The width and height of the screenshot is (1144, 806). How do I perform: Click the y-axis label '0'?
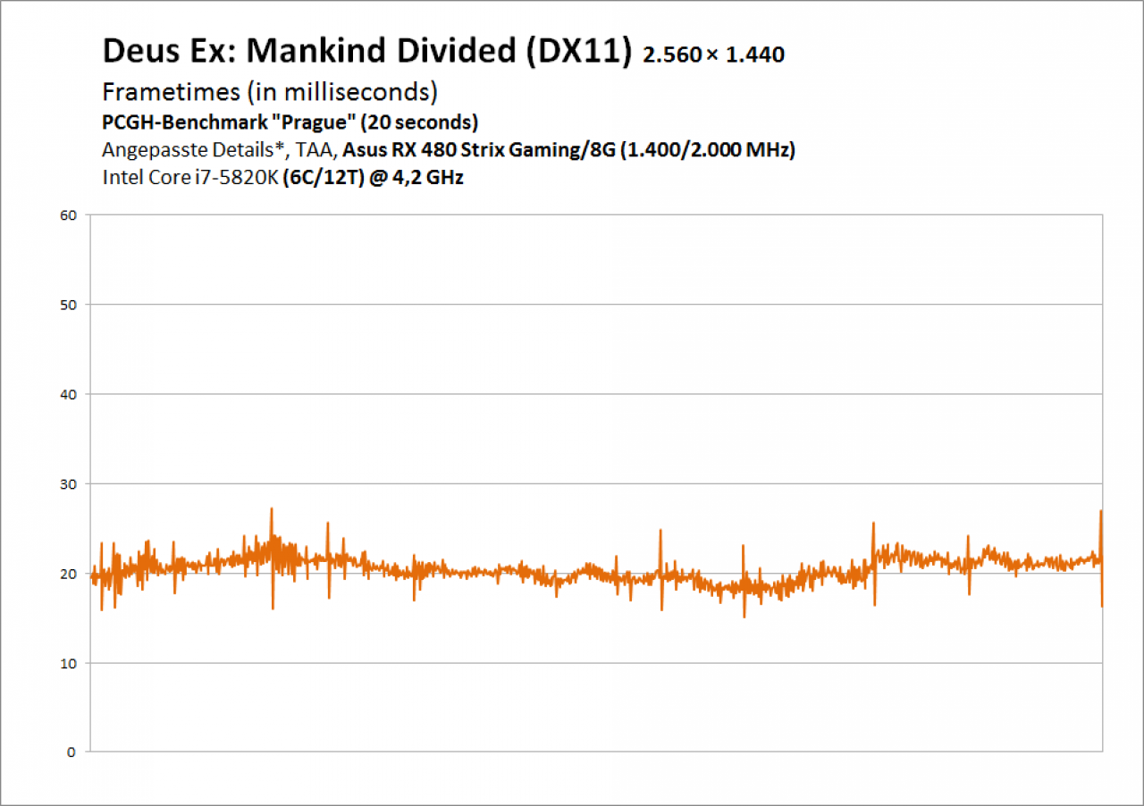(x=73, y=752)
